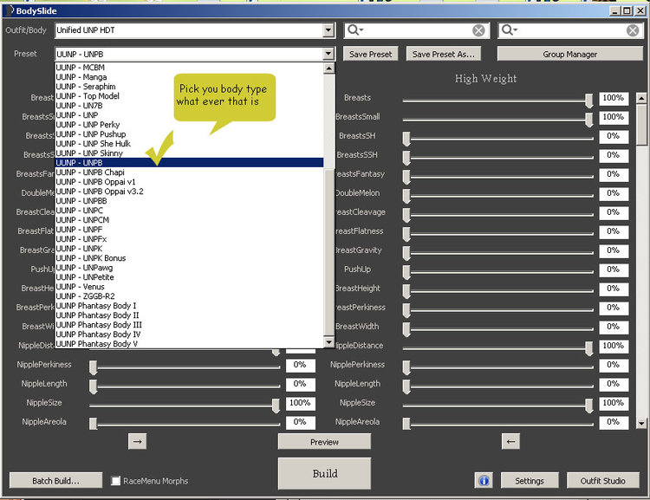
Task: Choose the UUNP - UNPawg preset
Action: point(189,268)
